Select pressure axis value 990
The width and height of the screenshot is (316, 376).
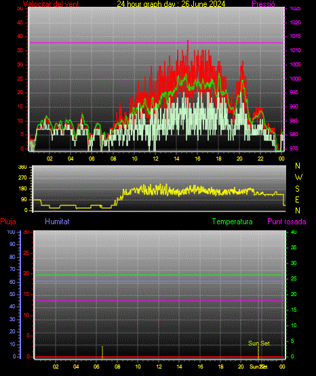pyautogui.click(x=294, y=106)
